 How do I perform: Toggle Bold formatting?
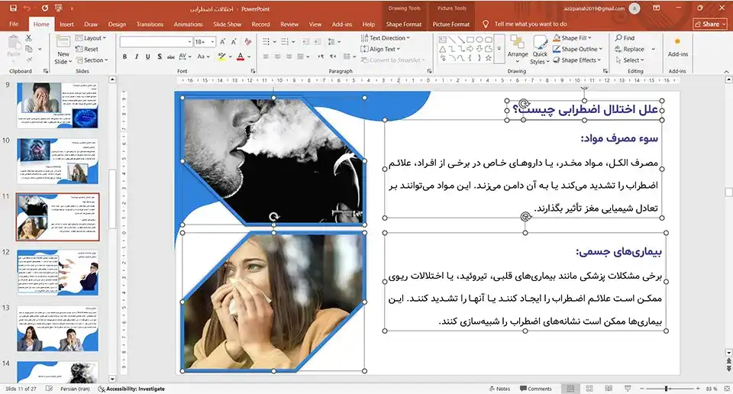[124, 57]
